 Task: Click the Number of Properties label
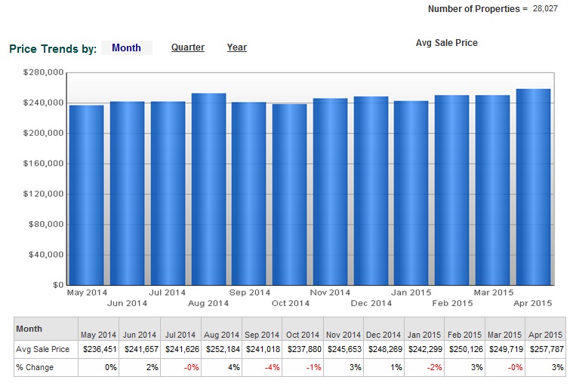pyautogui.click(x=473, y=9)
